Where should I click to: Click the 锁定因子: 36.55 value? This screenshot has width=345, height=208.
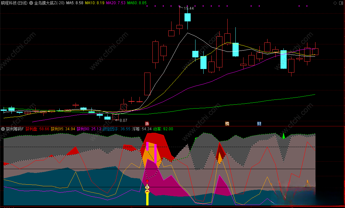[116, 129]
